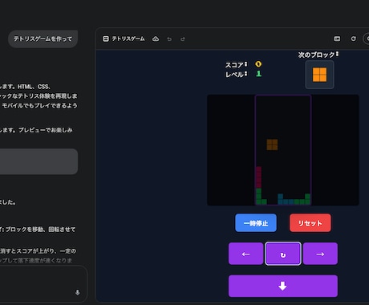Click the next block preview box
Viewport: 369px width, 305px height.
tap(319, 75)
